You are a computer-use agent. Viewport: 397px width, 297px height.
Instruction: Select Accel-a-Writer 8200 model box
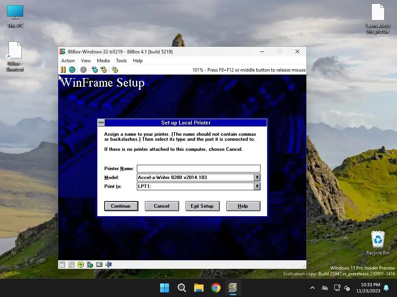pos(195,177)
